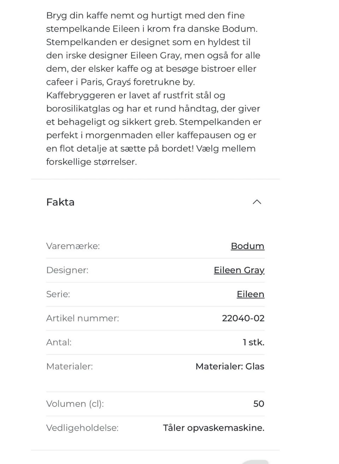Select the Fakta heading
The image size is (339, 464).
coord(60,202)
